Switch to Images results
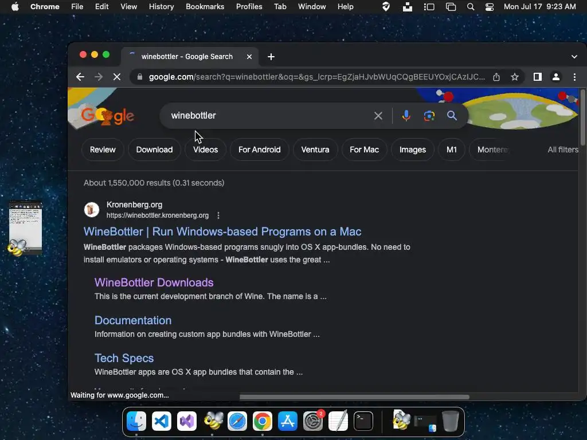 pos(413,150)
